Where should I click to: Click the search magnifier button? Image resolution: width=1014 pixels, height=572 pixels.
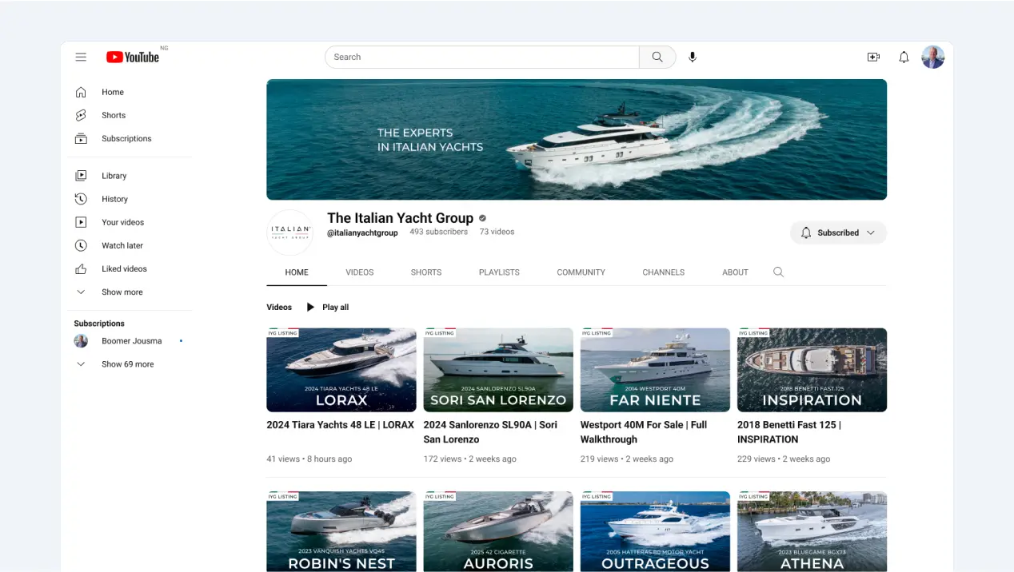(x=657, y=57)
